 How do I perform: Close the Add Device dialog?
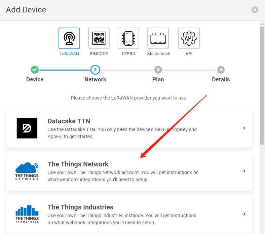click(x=255, y=10)
